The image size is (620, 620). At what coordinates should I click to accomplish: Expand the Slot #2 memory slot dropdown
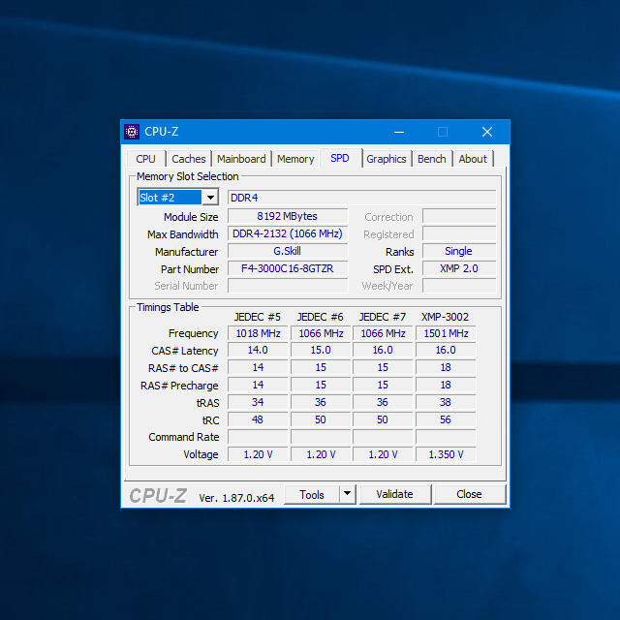click(x=210, y=197)
